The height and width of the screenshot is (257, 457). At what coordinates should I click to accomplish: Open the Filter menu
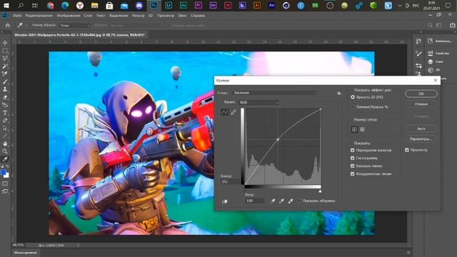[138, 16]
